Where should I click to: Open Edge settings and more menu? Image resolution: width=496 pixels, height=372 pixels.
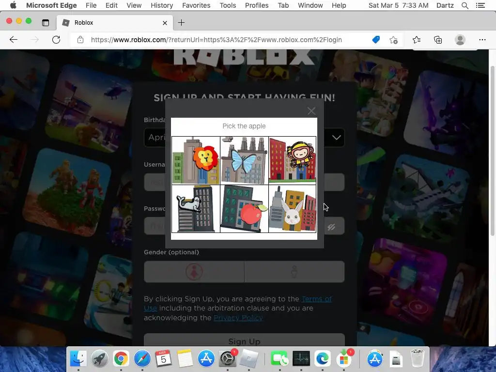click(x=482, y=40)
